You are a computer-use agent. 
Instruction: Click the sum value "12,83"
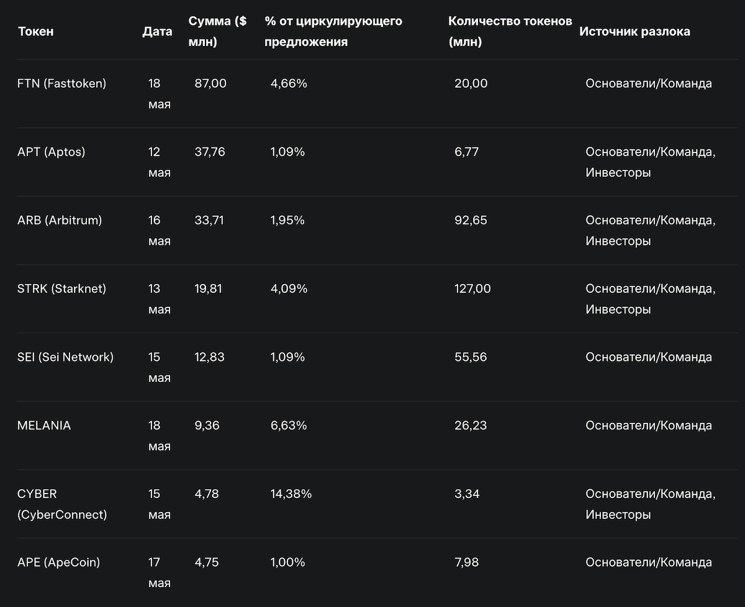[x=209, y=357]
